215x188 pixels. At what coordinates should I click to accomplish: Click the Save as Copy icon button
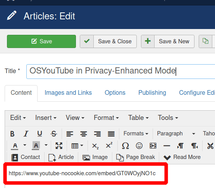coord(205,41)
